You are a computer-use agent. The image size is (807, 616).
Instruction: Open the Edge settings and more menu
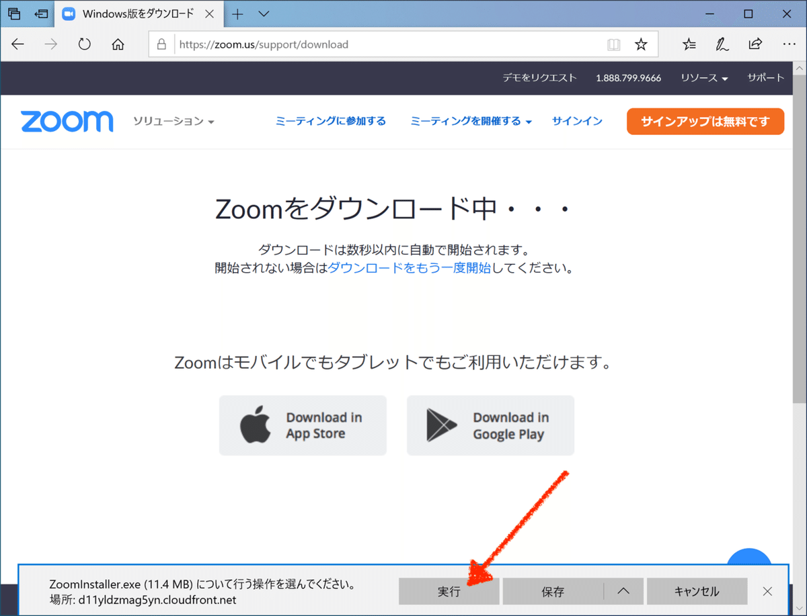coord(789,45)
